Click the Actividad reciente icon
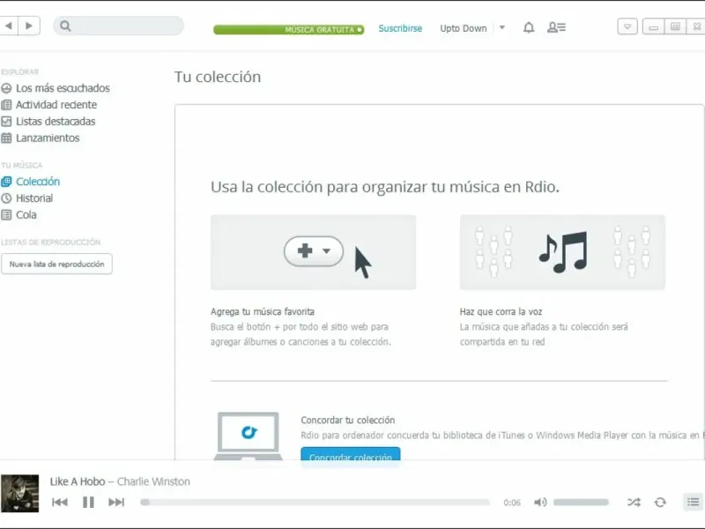The width and height of the screenshot is (705, 529). point(6,105)
